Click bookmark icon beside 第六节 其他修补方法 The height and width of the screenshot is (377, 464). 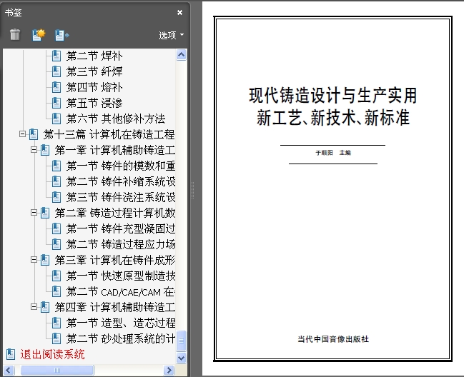click(x=56, y=119)
